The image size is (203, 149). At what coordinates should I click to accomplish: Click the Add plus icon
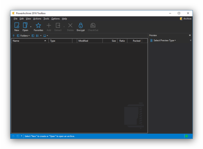point(49,25)
